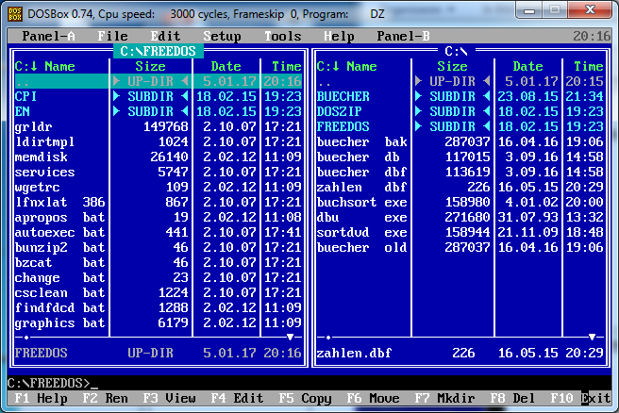Image resolution: width=619 pixels, height=413 pixels.
Task: Click the F4 Edit function key
Action: pos(237,398)
